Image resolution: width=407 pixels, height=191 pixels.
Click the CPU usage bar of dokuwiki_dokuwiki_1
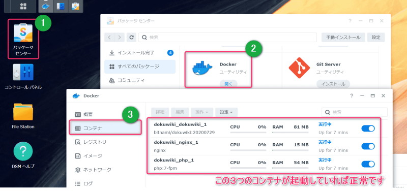tap(248, 132)
